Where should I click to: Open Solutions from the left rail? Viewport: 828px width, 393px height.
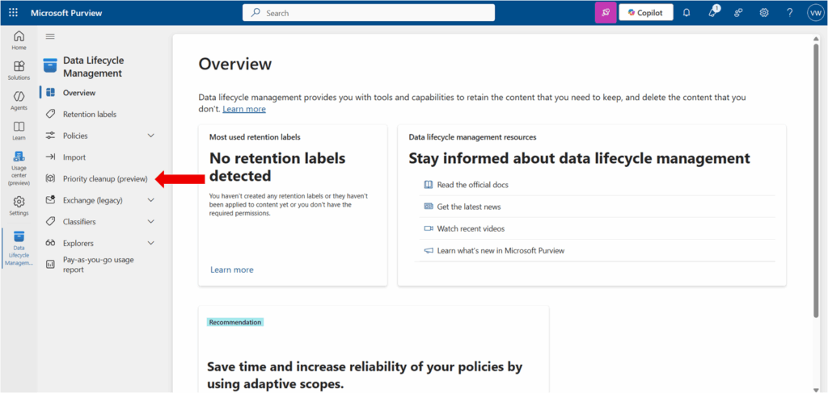coord(19,70)
